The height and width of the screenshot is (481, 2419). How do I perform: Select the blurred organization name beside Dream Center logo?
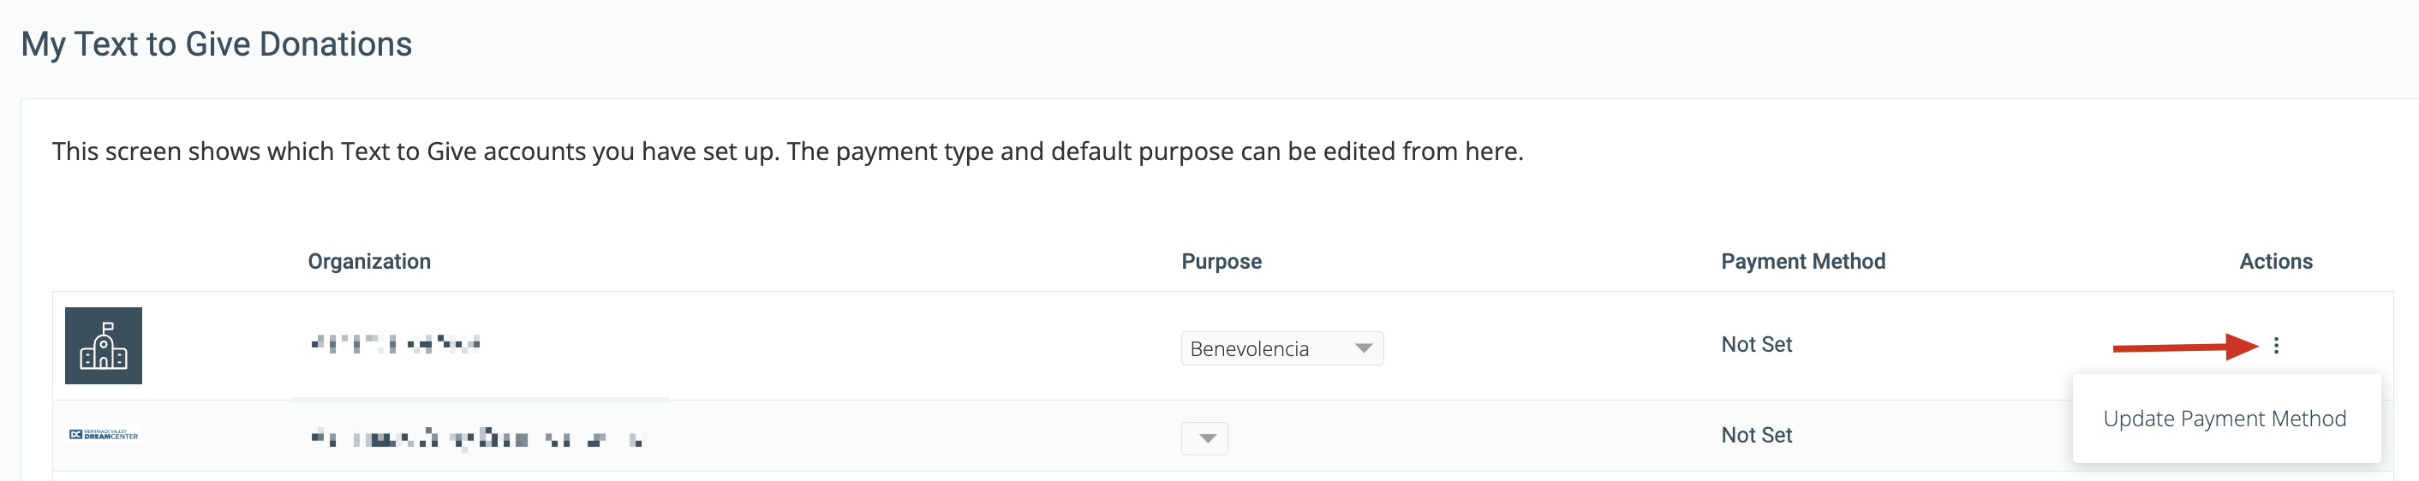(x=477, y=438)
